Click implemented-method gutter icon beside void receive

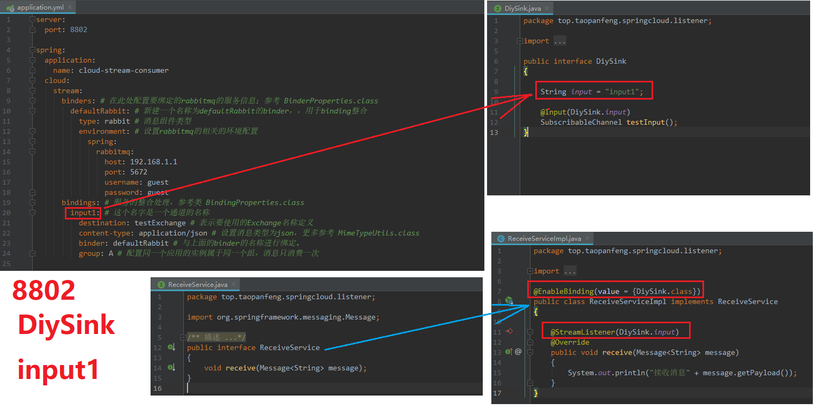click(172, 368)
